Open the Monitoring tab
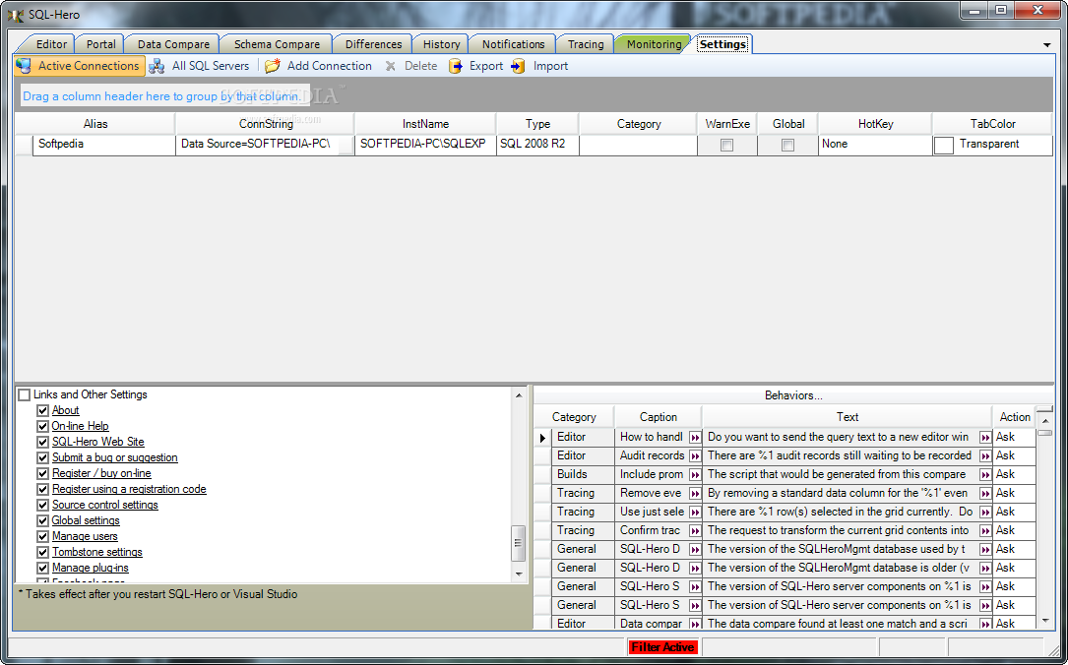The height and width of the screenshot is (665, 1068). (654, 44)
